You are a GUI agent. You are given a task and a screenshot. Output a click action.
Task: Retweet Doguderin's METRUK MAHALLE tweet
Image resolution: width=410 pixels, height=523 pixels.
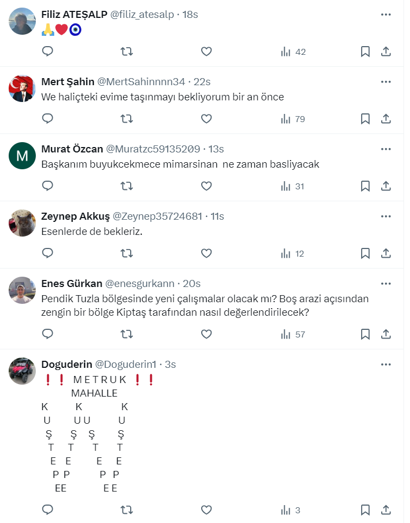click(126, 510)
